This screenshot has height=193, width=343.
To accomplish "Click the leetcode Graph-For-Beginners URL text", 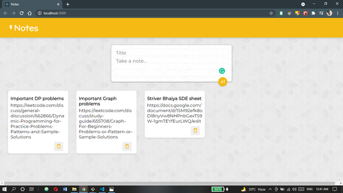I will point(106,124).
